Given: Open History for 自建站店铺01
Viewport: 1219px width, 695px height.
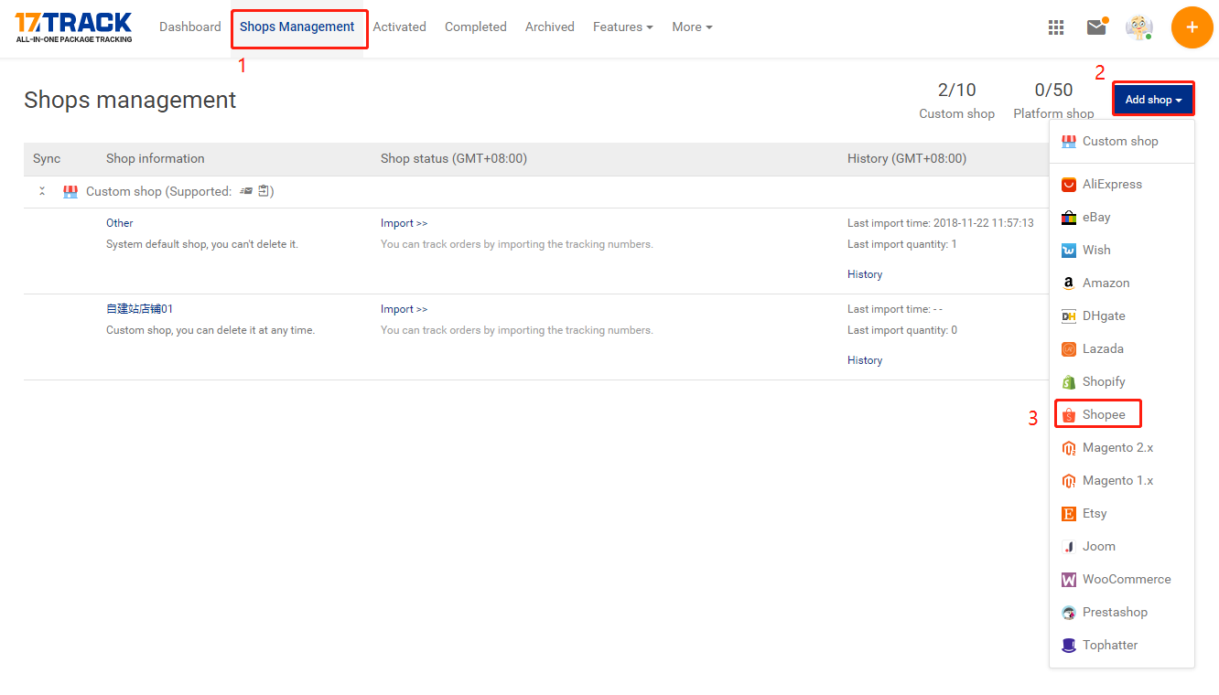Looking at the screenshot, I should click(865, 360).
